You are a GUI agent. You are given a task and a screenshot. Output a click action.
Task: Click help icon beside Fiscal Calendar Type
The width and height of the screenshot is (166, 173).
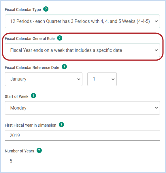click(x=46, y=9)
